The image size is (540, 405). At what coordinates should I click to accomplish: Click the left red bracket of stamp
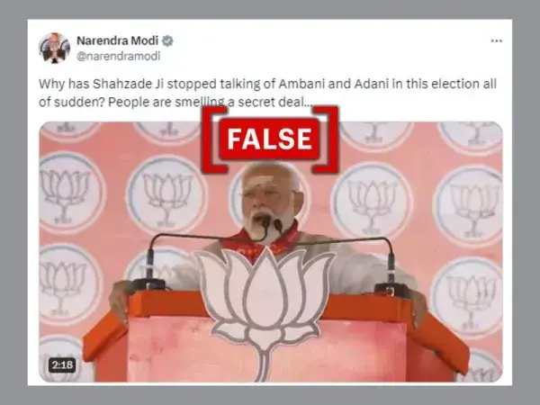pyautogui.click(x=213, y=139)
